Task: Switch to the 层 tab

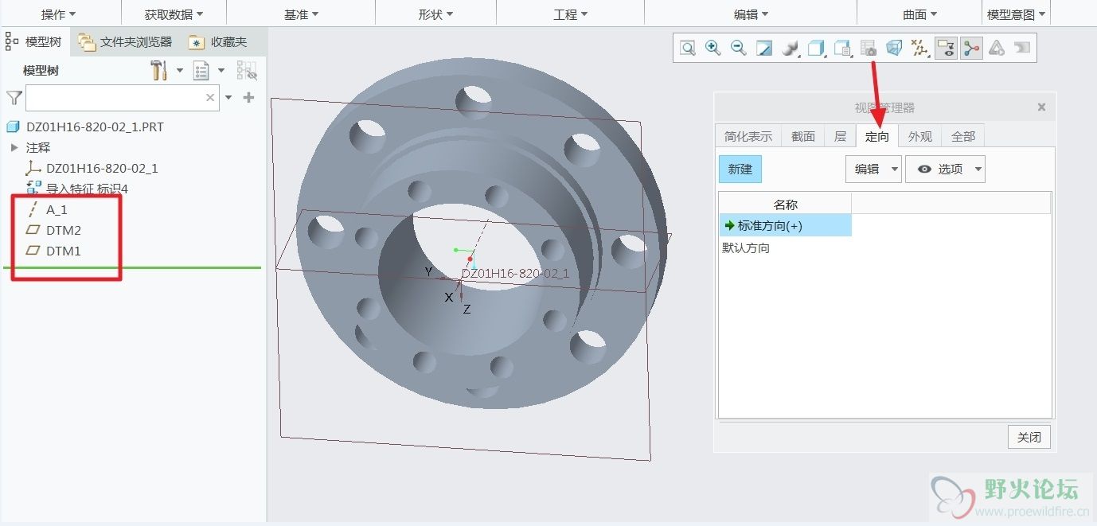Action: pos(840,136)
